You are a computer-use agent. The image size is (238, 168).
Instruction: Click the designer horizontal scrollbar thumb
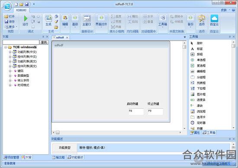[58, 133]
